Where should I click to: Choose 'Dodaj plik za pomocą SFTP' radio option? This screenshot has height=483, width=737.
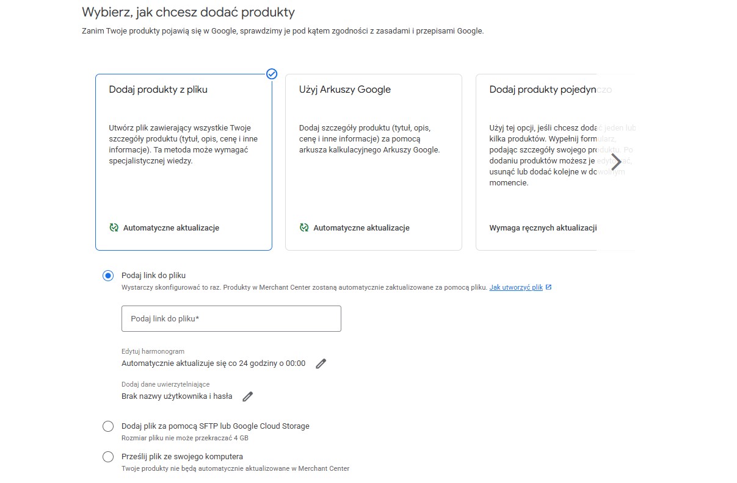coord(108,426)
